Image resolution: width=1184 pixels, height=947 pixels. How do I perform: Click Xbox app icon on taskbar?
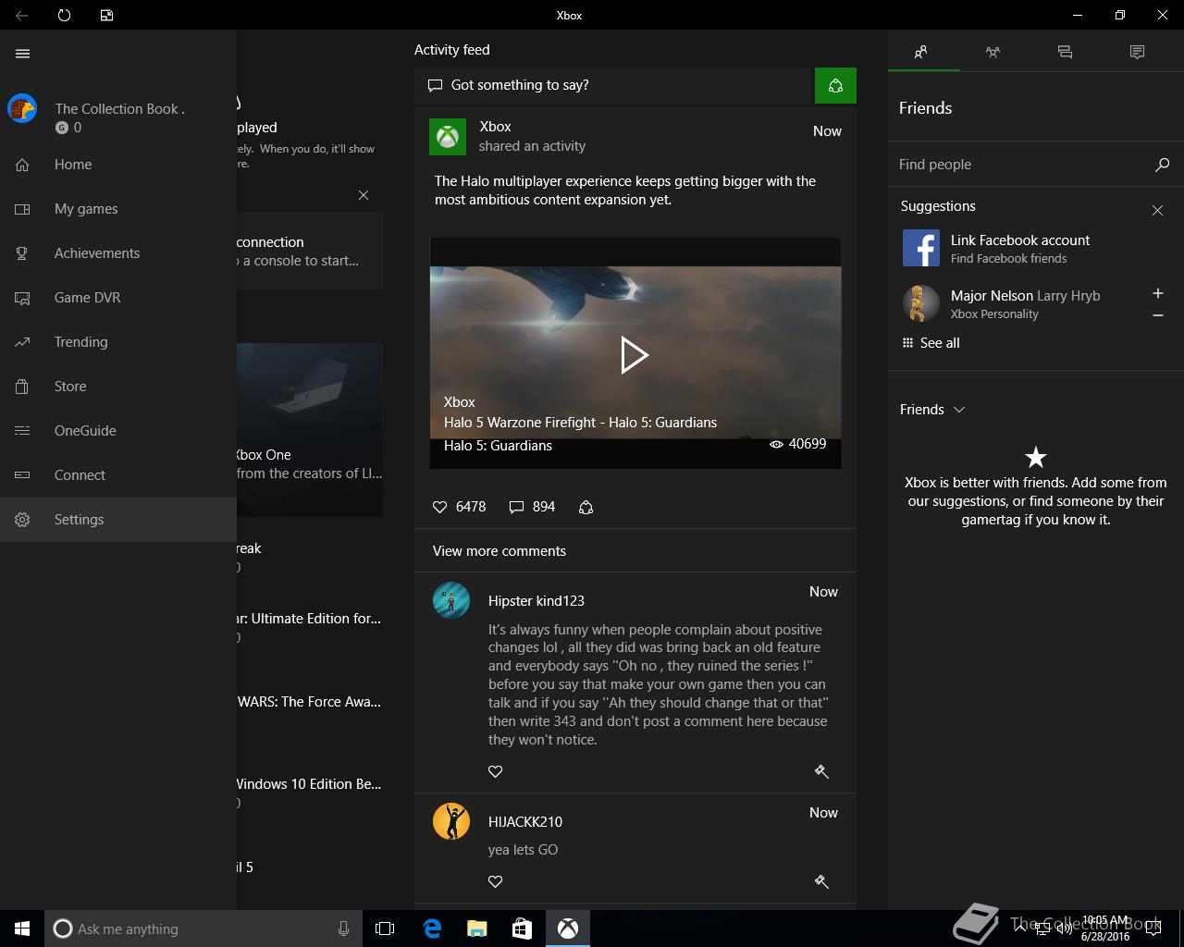(567, 929)
